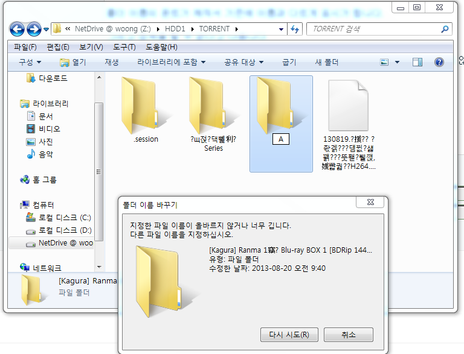The height and width of the screenshot is (354, 464).
Task: Create folder with 새 폴더 button
Action: click(x=327, y=62)
